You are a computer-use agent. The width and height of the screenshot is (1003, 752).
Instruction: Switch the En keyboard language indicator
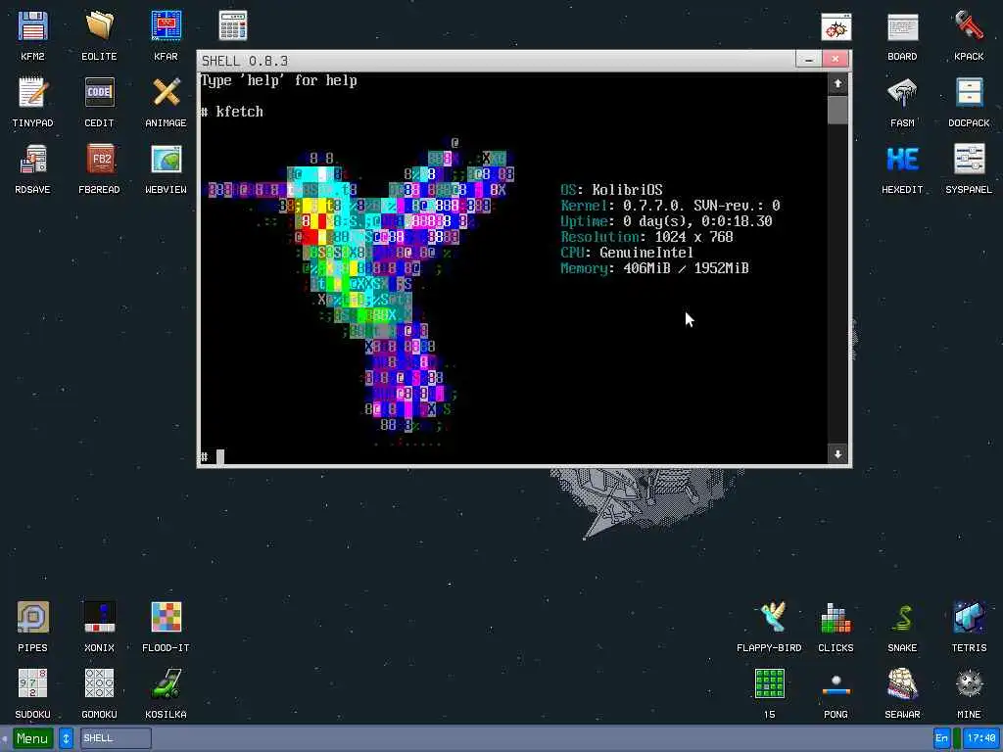pyautogui.click(x=941, y=738)
